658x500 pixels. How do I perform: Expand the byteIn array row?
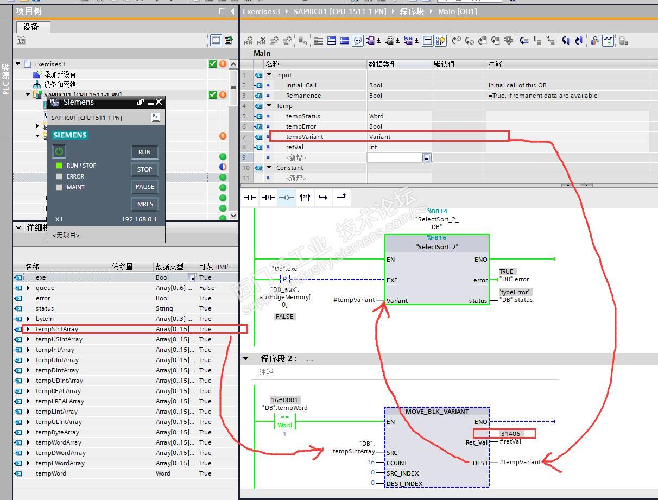[x=28, y=319]
